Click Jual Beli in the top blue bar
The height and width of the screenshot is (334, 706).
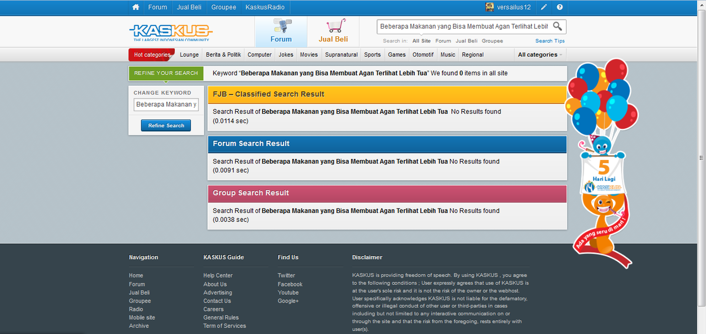(x=189, y=7)
